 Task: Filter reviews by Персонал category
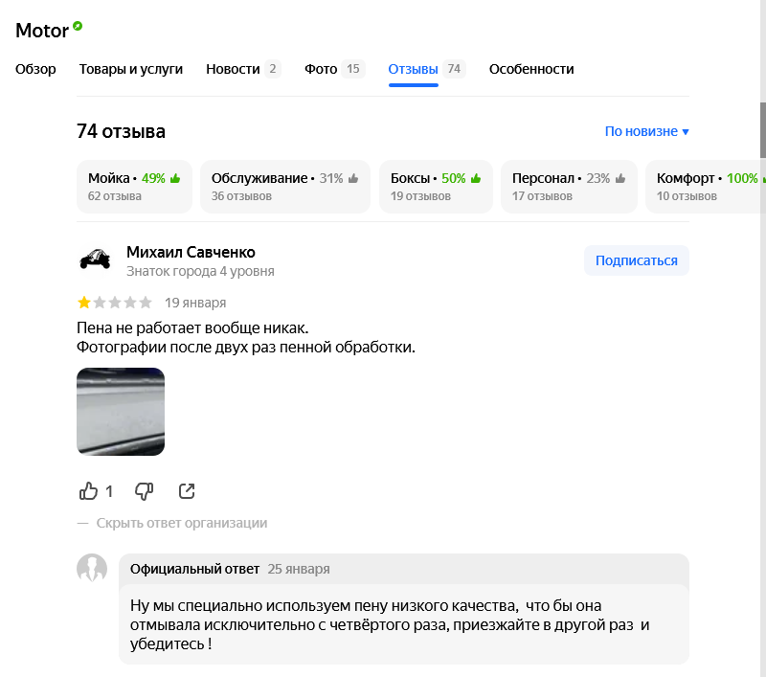[569, 187]
